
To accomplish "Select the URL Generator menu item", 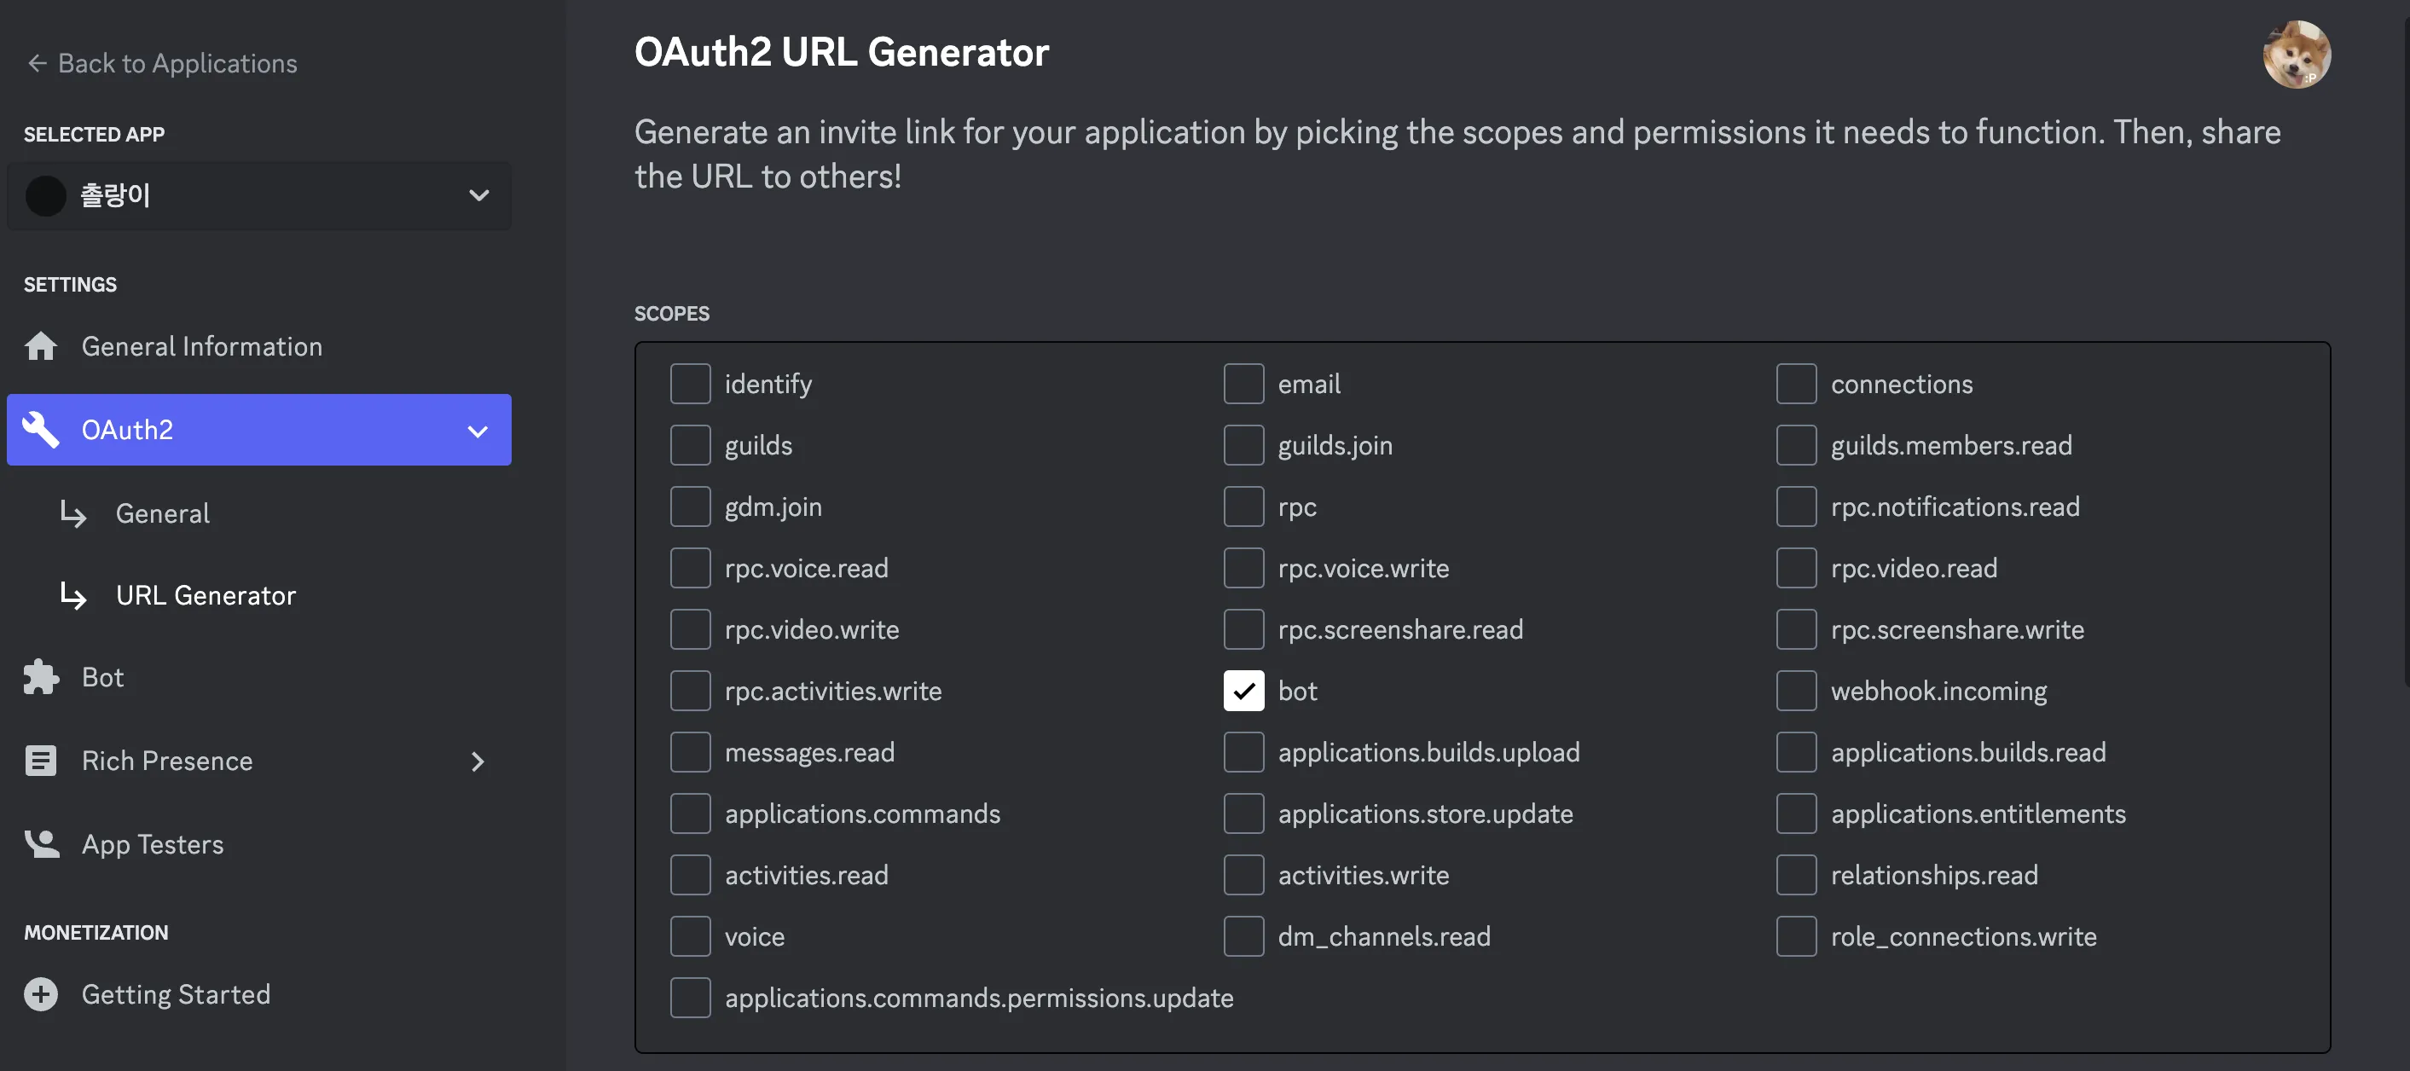I will click(205, 596).
